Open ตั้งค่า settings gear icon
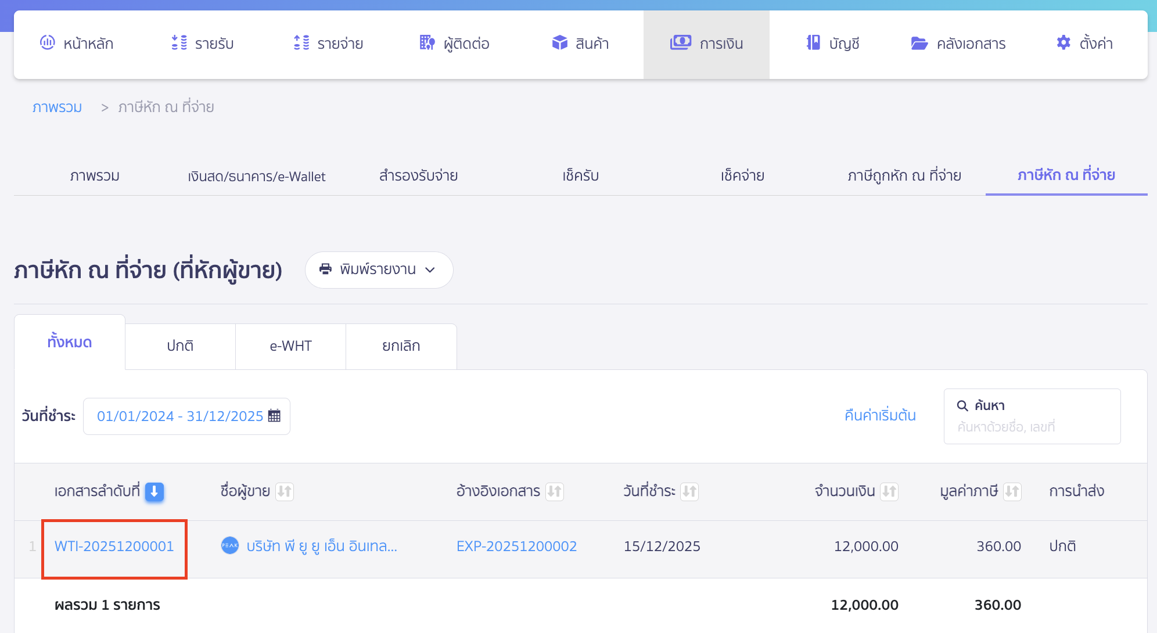 pyautogui.click(x=1063, y=42)
